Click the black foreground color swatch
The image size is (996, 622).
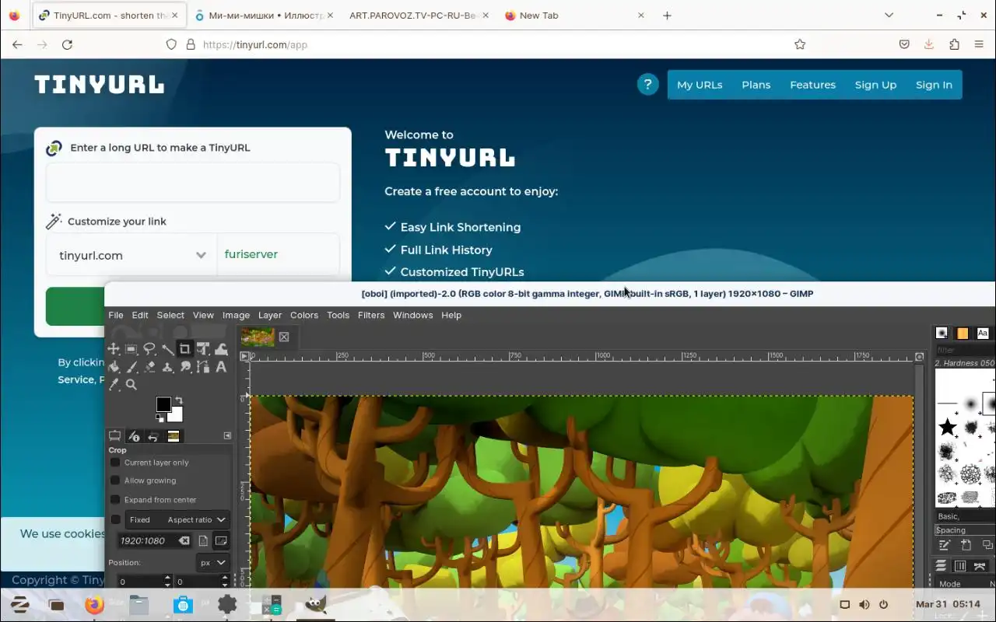pos(162,403)
